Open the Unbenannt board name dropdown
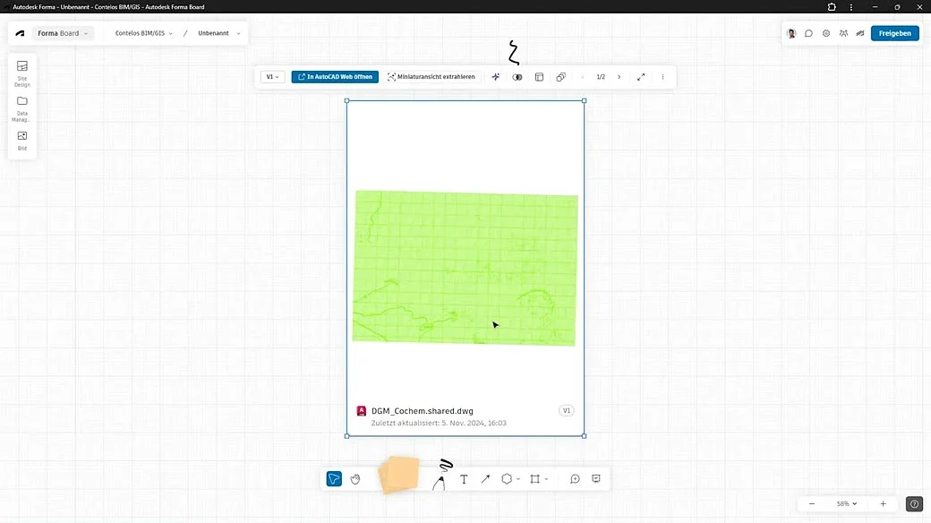931x523 pixels. point(219,33)
